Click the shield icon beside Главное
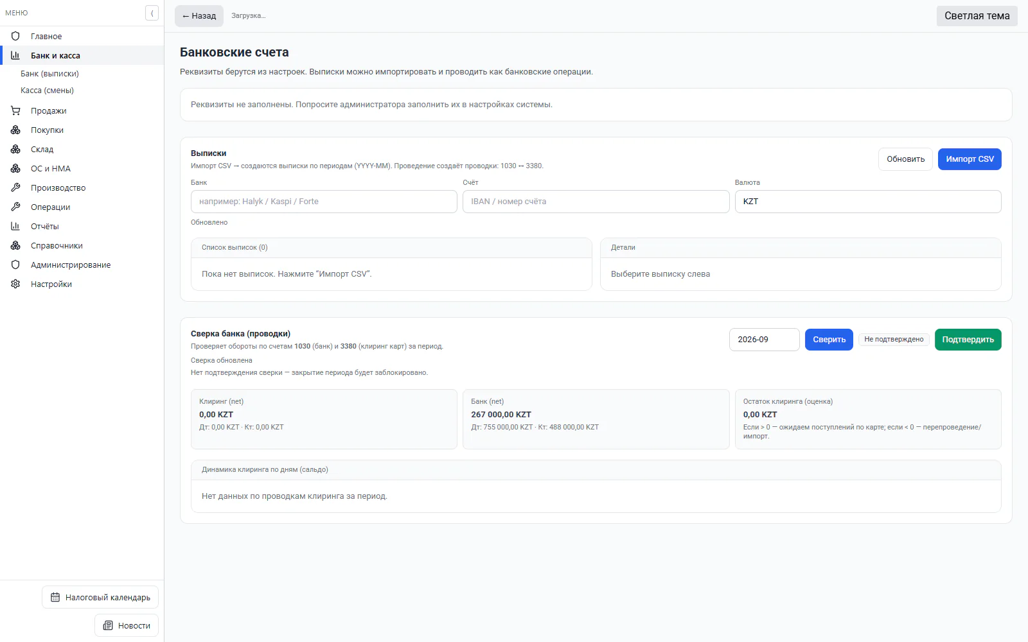 tap(15, 36)
